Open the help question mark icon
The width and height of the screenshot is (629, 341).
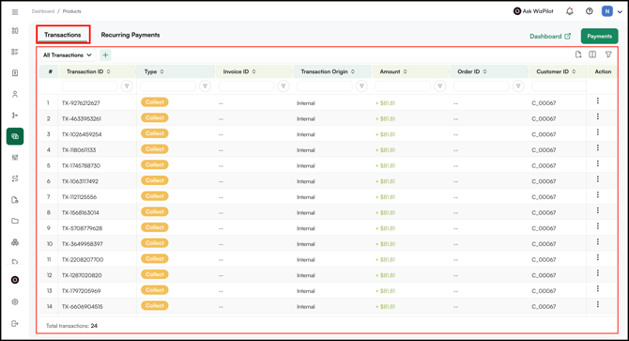click(x=590, y=11)
